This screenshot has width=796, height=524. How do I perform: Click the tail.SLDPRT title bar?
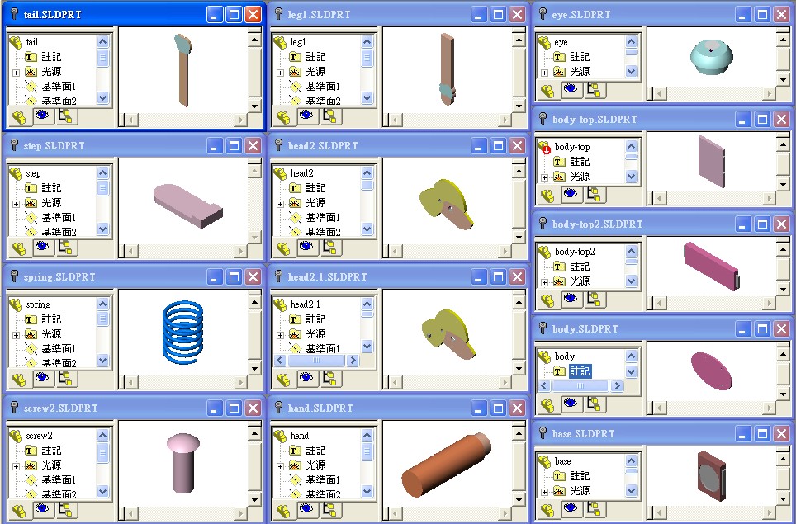(x=134, y=14)
